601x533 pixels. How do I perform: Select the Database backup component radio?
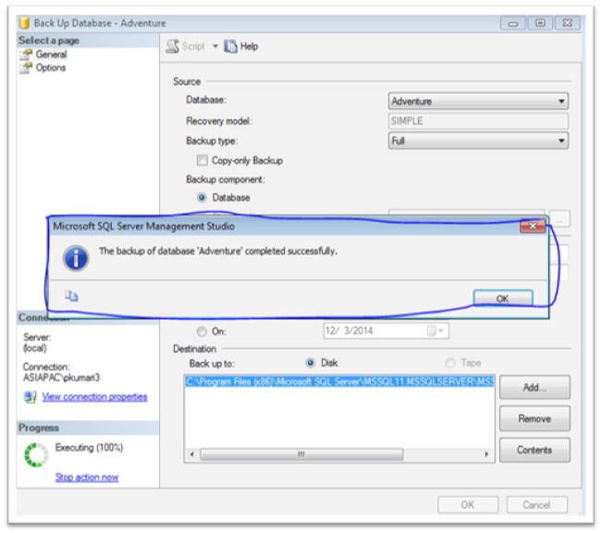202,198
